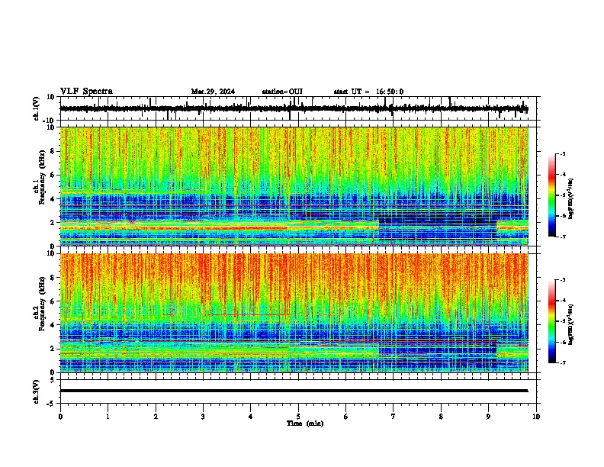
Task: Click the "-3" label on the ch.1 color bar
Action: pyautogui.click(x=562, y=153)
